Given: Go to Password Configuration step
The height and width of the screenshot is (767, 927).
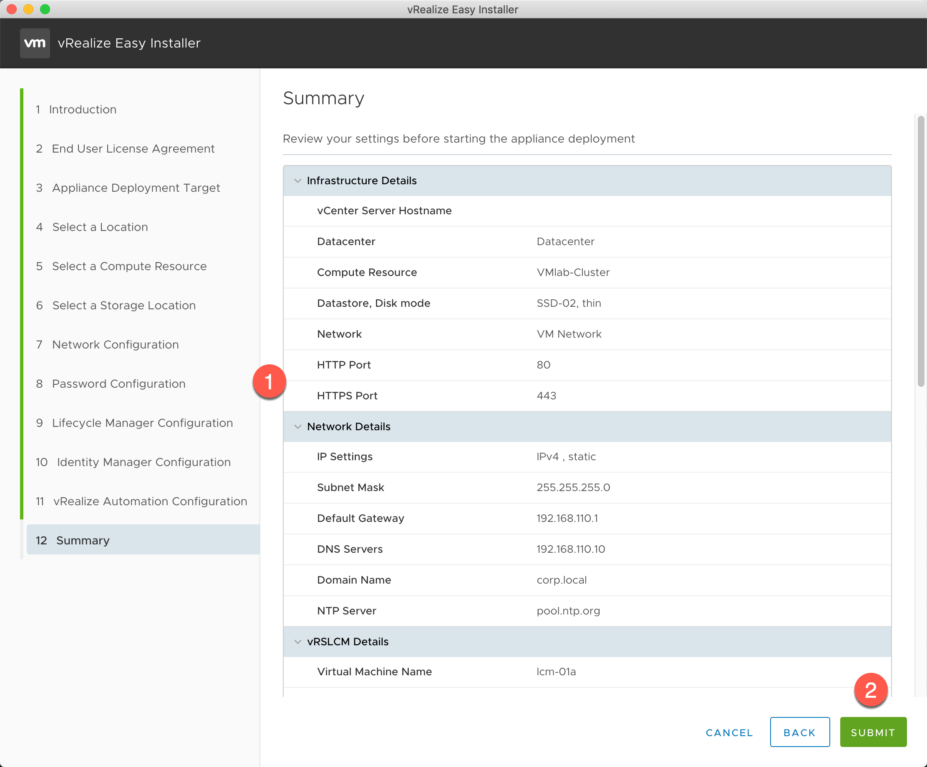Looking at the screenshot, I should tap(111, 384).
